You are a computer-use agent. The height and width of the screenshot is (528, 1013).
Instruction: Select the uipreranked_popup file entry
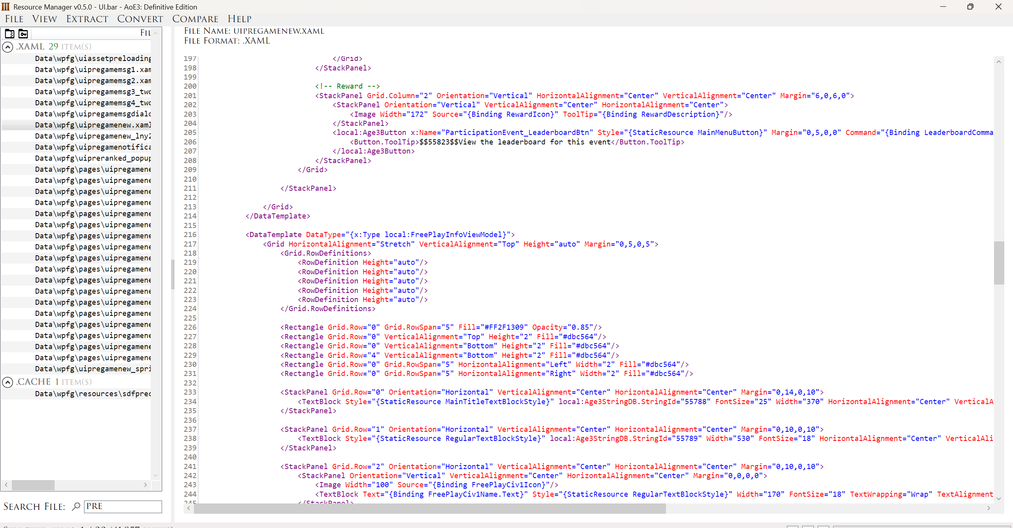(93, 158)
